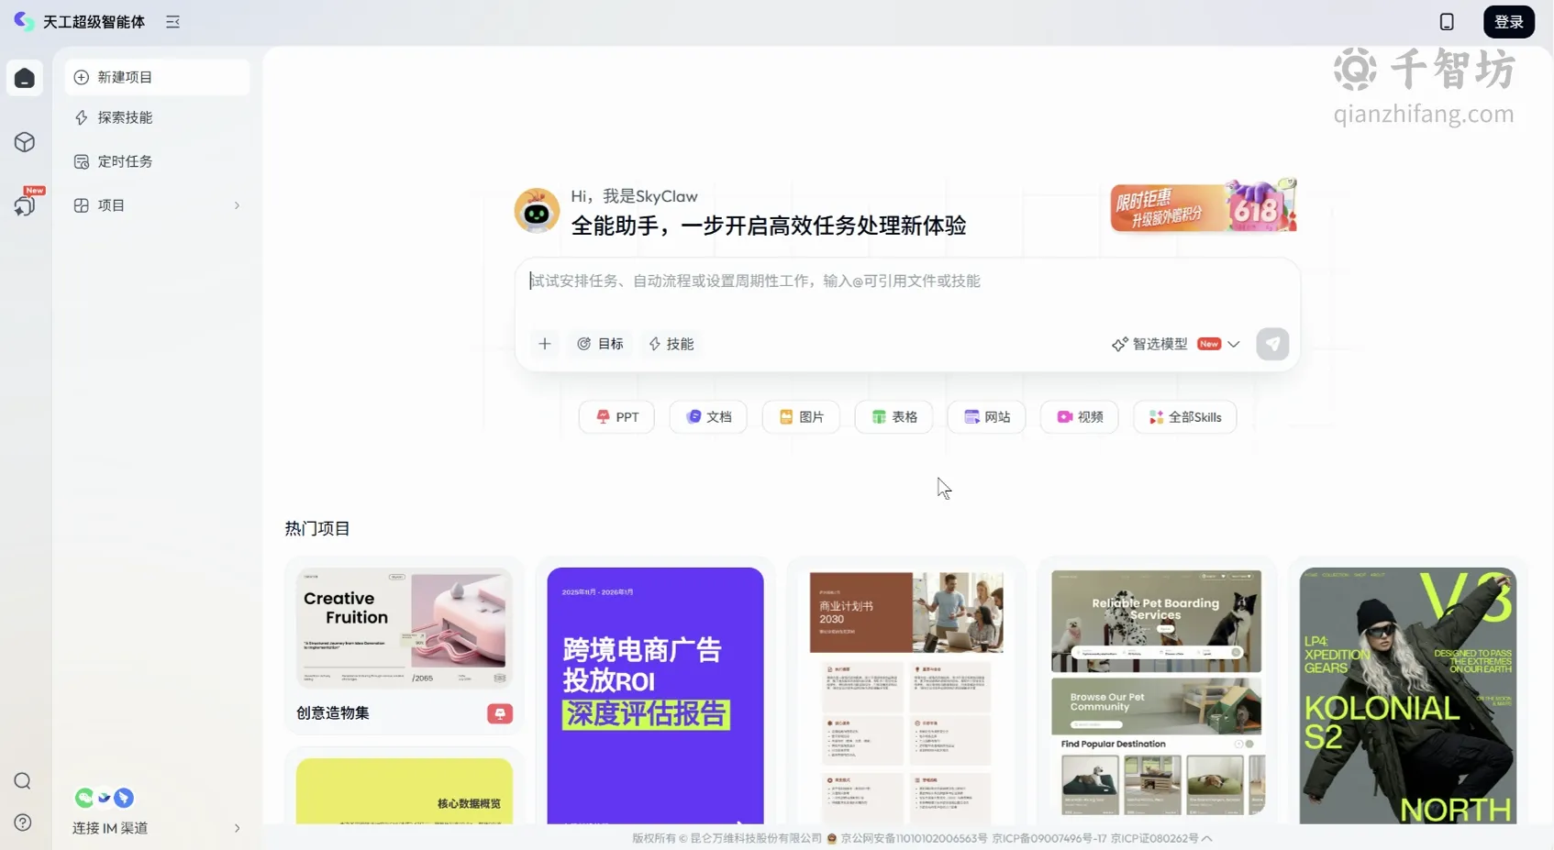Expand the footer copyright chevron
Image resolution: width=1554 pixels, height=850 pixels.
point(1207,838)
